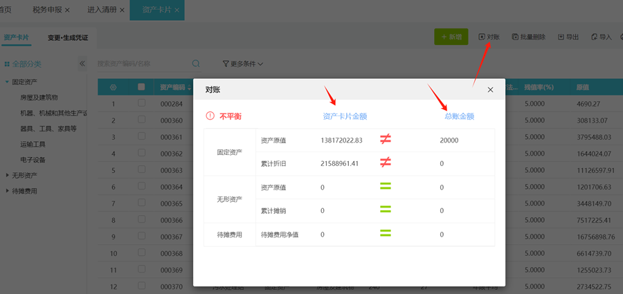Click the not-equal icon for 累计折旧
The height and width of the screenshot is (294, 623).
tap(386, 163)
